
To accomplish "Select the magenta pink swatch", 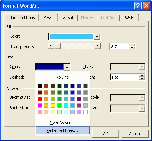I will pyautogui.click(x=40, y=106).
